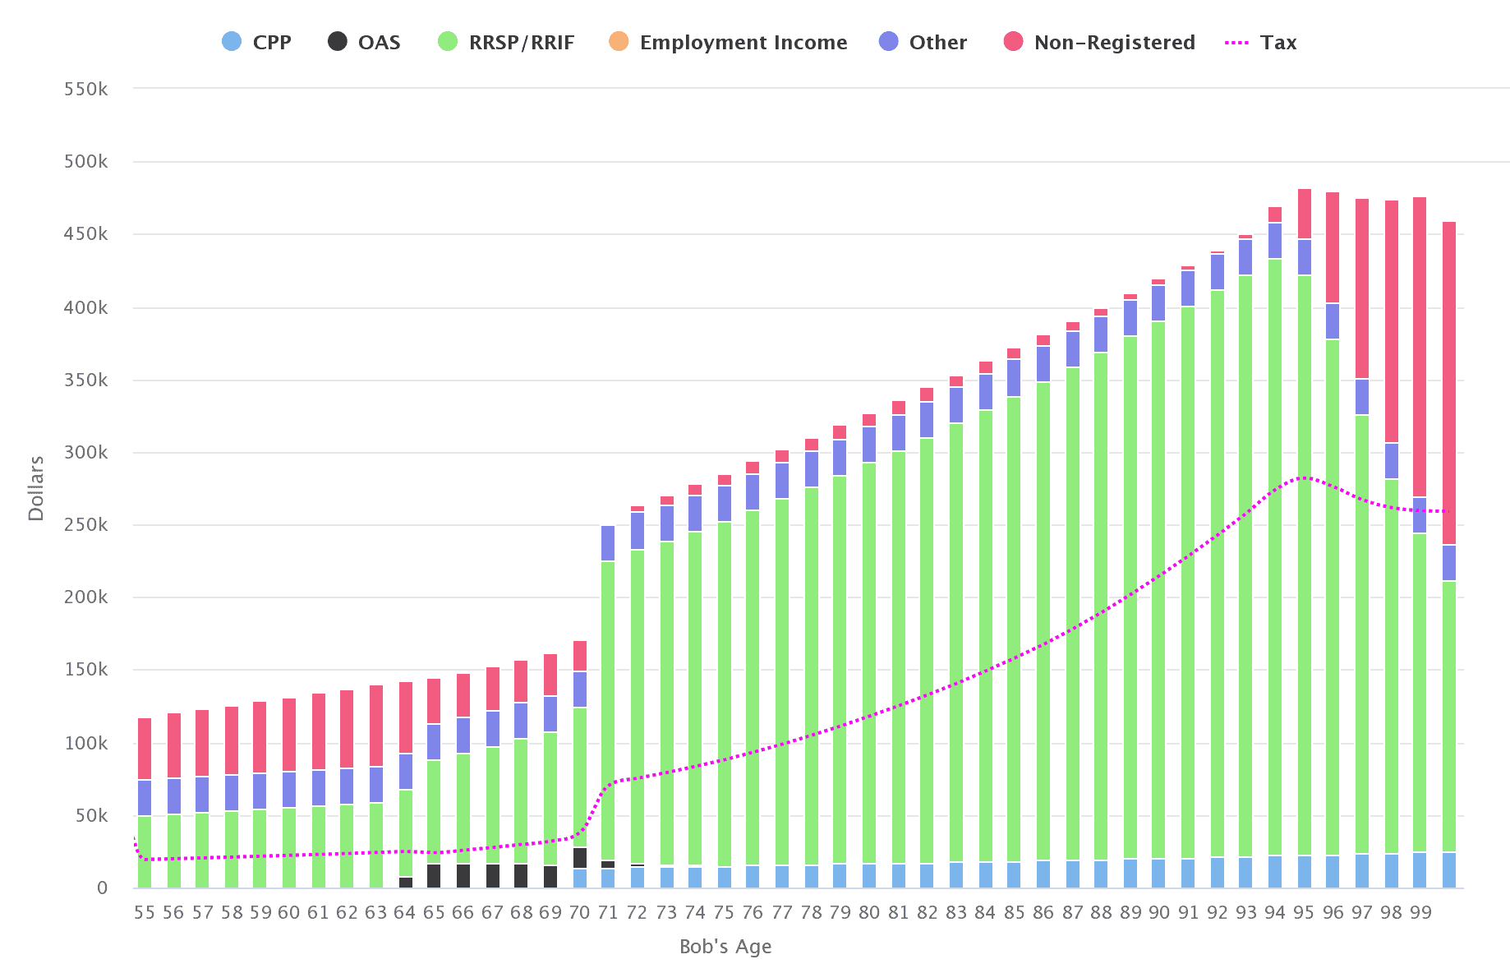Click the Tax dotted line legend symbol
Screen dimensions: 1510x973
[x=1236, y=42]
